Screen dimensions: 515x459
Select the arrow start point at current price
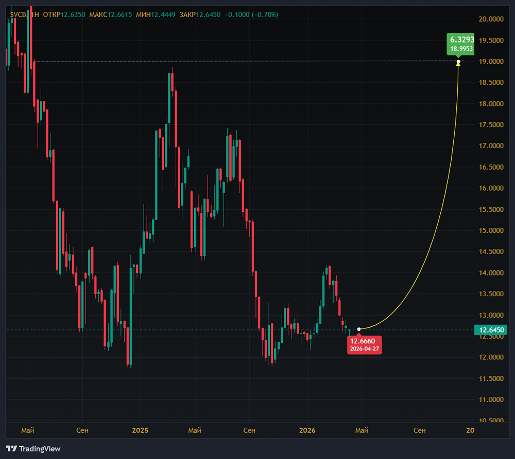point(358,329)
